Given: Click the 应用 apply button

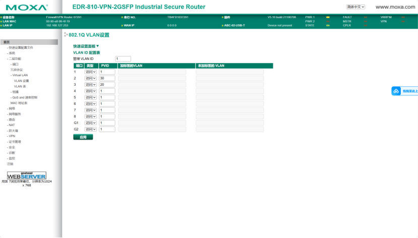Looking at the screenshot, I should pyautogui.click(x=83, y=137).
